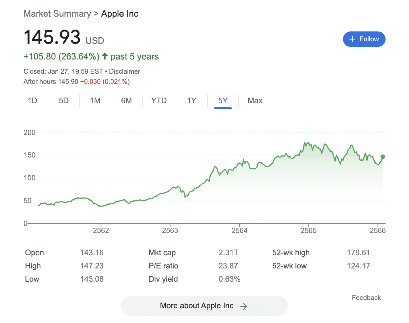Viewport: 409px width, 323px height.
Task: Click the 2562 x-axis year label
Action: click(101, 231)
